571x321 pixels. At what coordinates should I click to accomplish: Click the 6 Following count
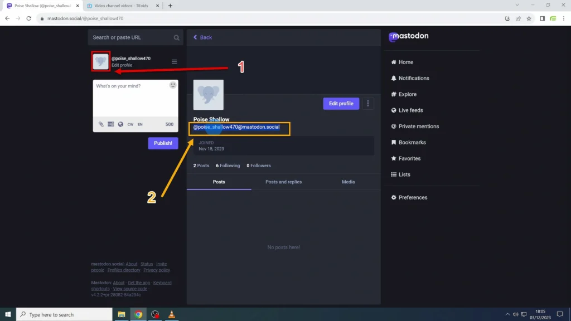pyautogui.click(x=228, y=166)
